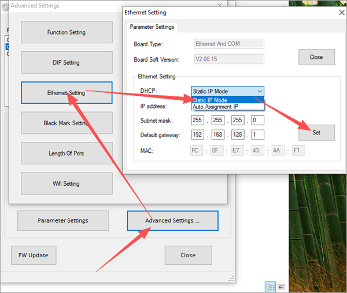347x293 pixels.
Task: Click the Advanced Settings ... button
Action: click(172, 220)
